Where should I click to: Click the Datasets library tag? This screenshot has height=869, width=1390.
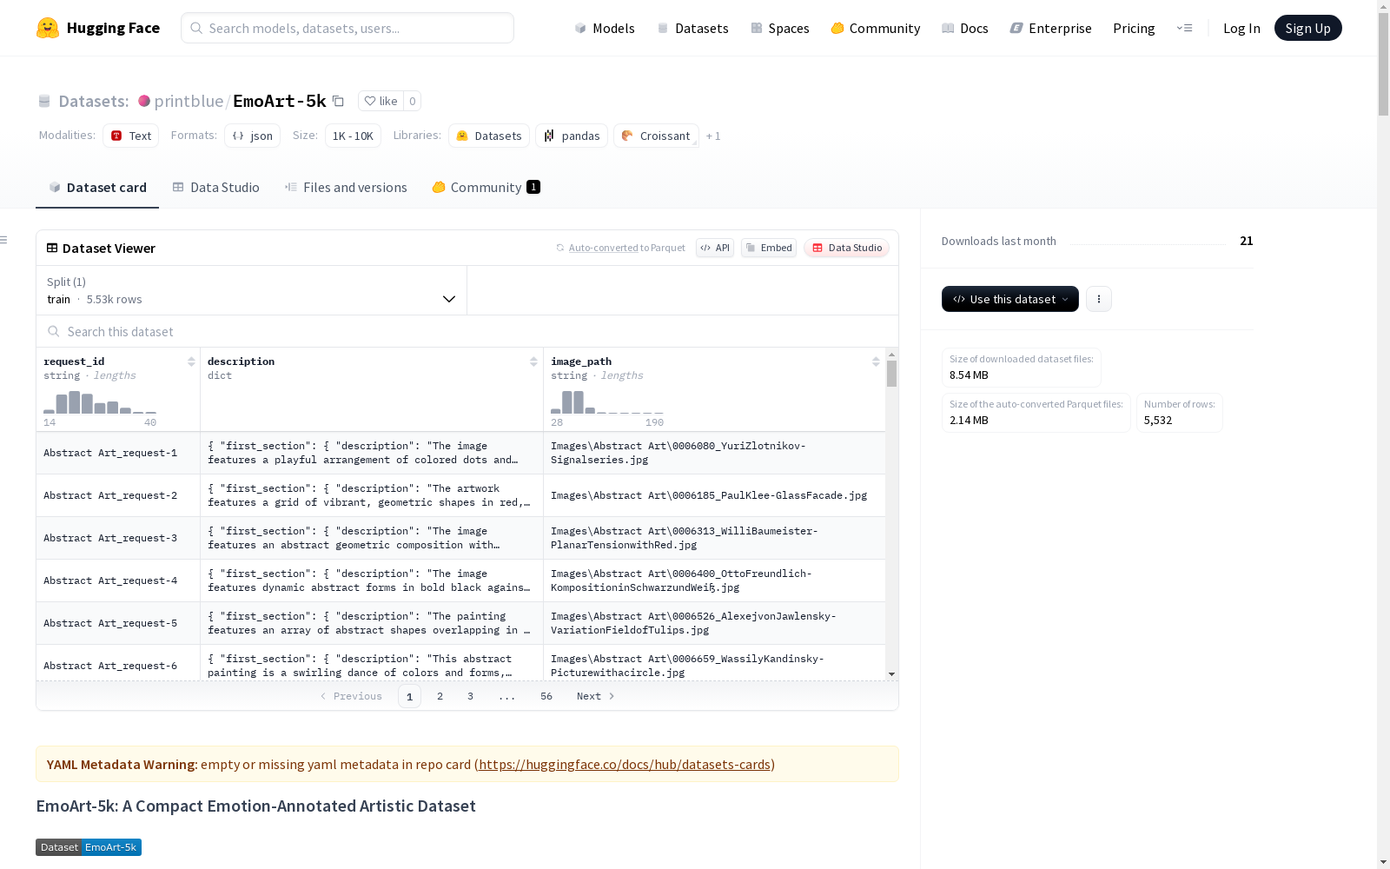(489, 136)
